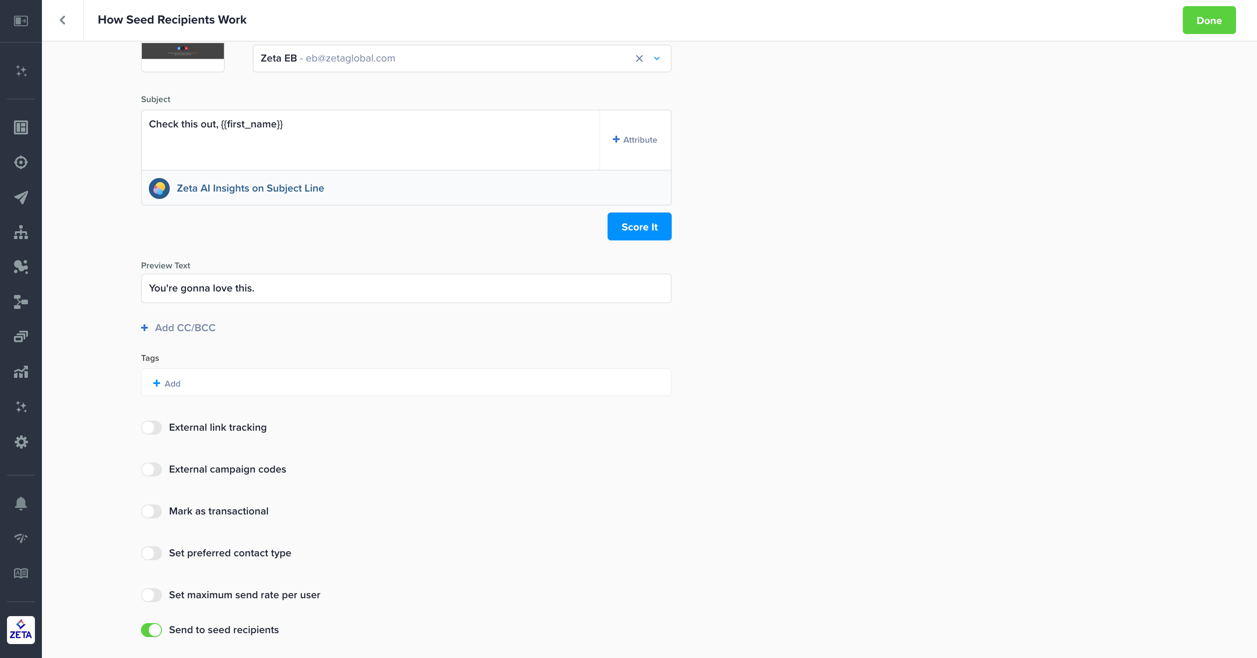Open the settings gear in sidebar
This screenshot has width=1257, height=658.
coord(21,442)
